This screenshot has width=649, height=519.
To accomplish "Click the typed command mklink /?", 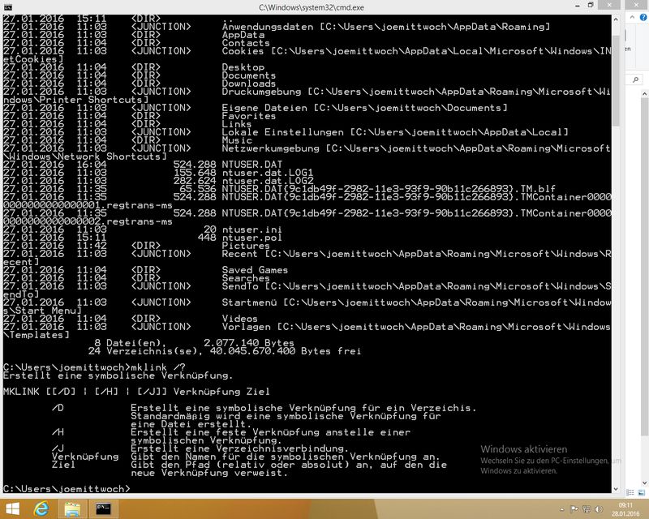I will tap(157, 367).
